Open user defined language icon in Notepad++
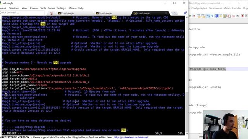Image resolution: width=248 pixels, height=139 pixels. (220, 16)
